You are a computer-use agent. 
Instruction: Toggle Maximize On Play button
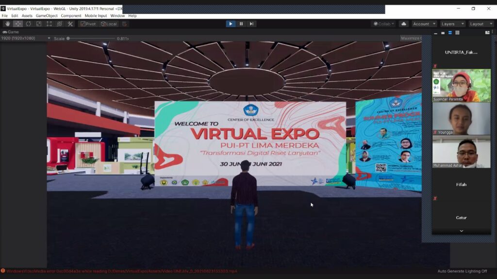click(411, 38)
